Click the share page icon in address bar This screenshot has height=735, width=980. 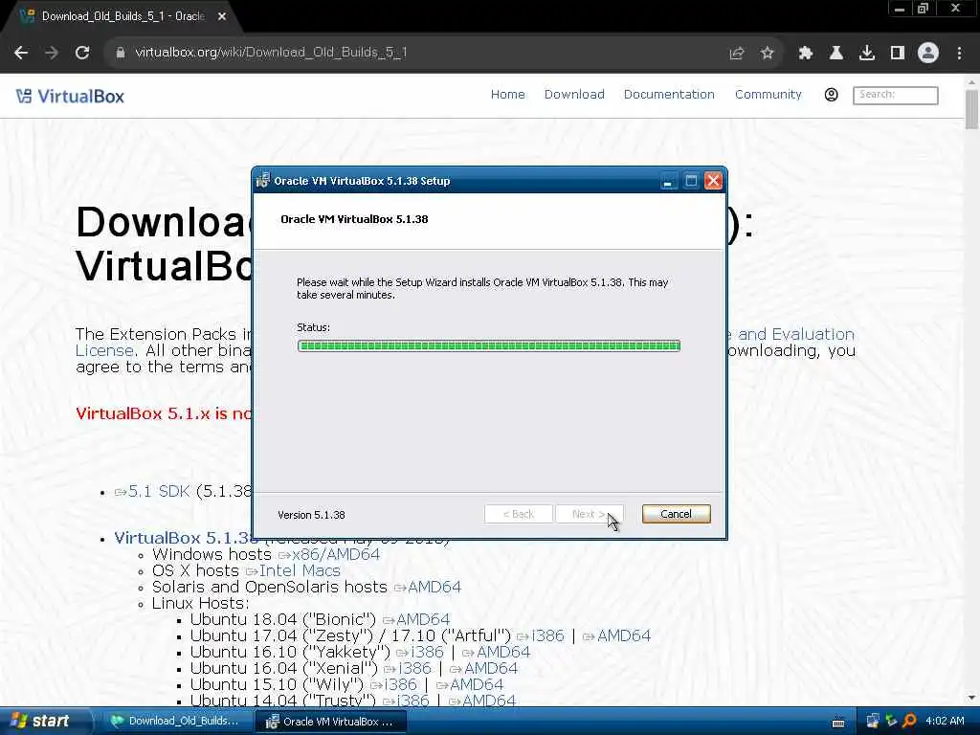pyautogui.click(x=737, y=54)
